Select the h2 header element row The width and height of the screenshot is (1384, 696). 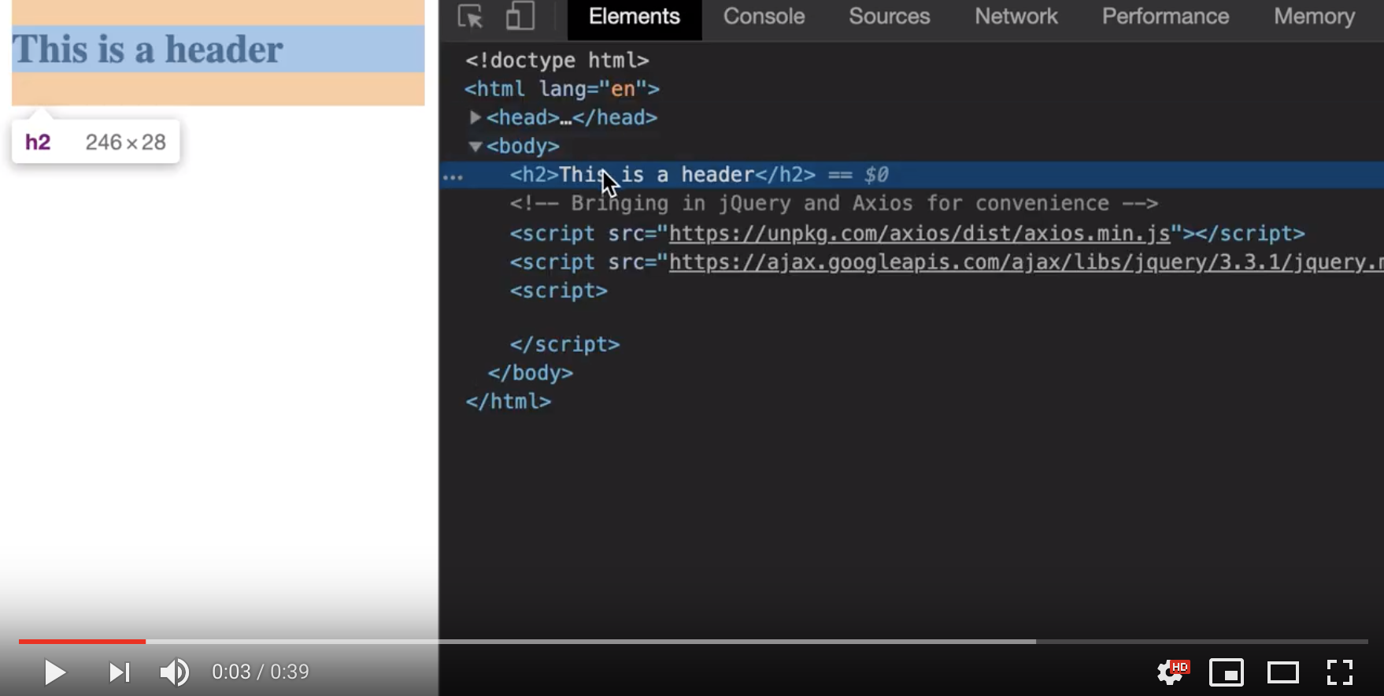click(912, 175)
